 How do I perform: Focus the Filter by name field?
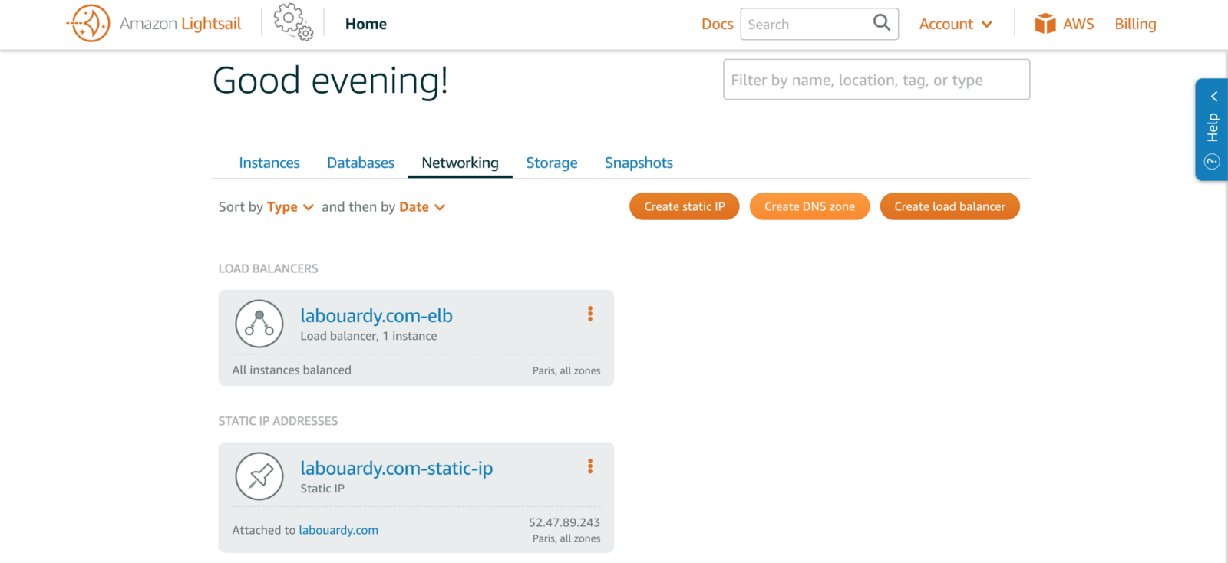876,80
